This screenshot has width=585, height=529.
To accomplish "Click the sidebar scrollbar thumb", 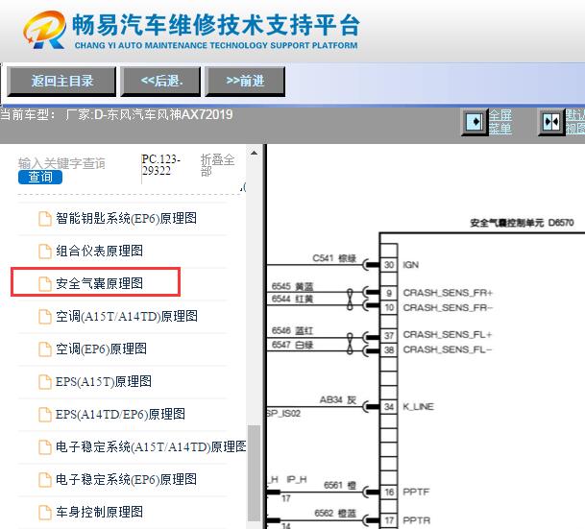I will pos(254,472).
